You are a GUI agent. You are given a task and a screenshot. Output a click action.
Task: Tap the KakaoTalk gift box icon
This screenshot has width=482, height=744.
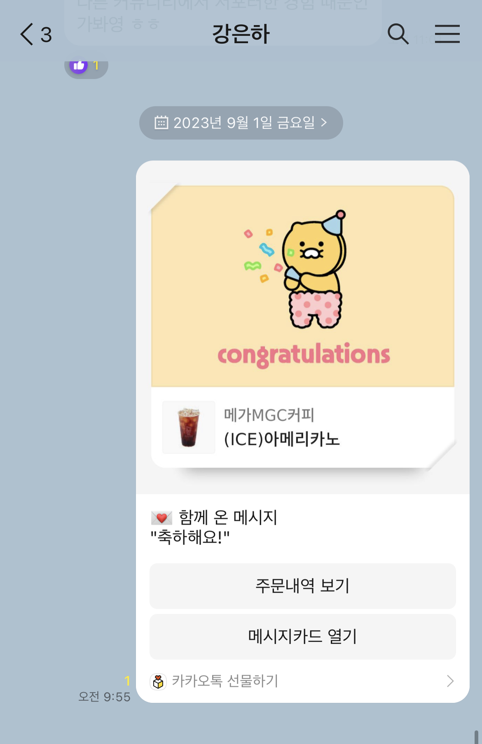[158, 681]
